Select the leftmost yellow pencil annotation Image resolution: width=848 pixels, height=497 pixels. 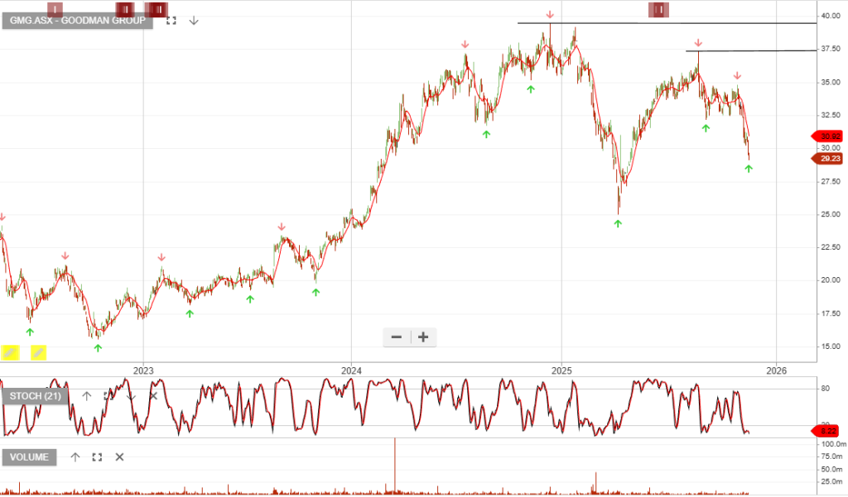10,352
